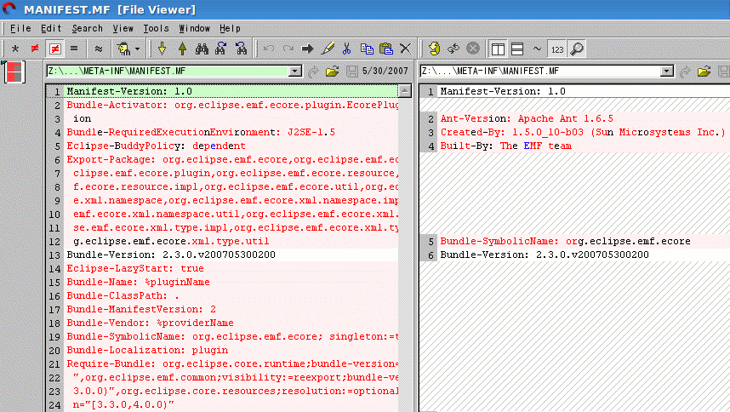Open the left pane path dropdown
Screen dimensions: 730x412
pos(295,72)
